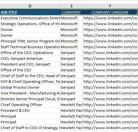Select column F header

[110, 6]
